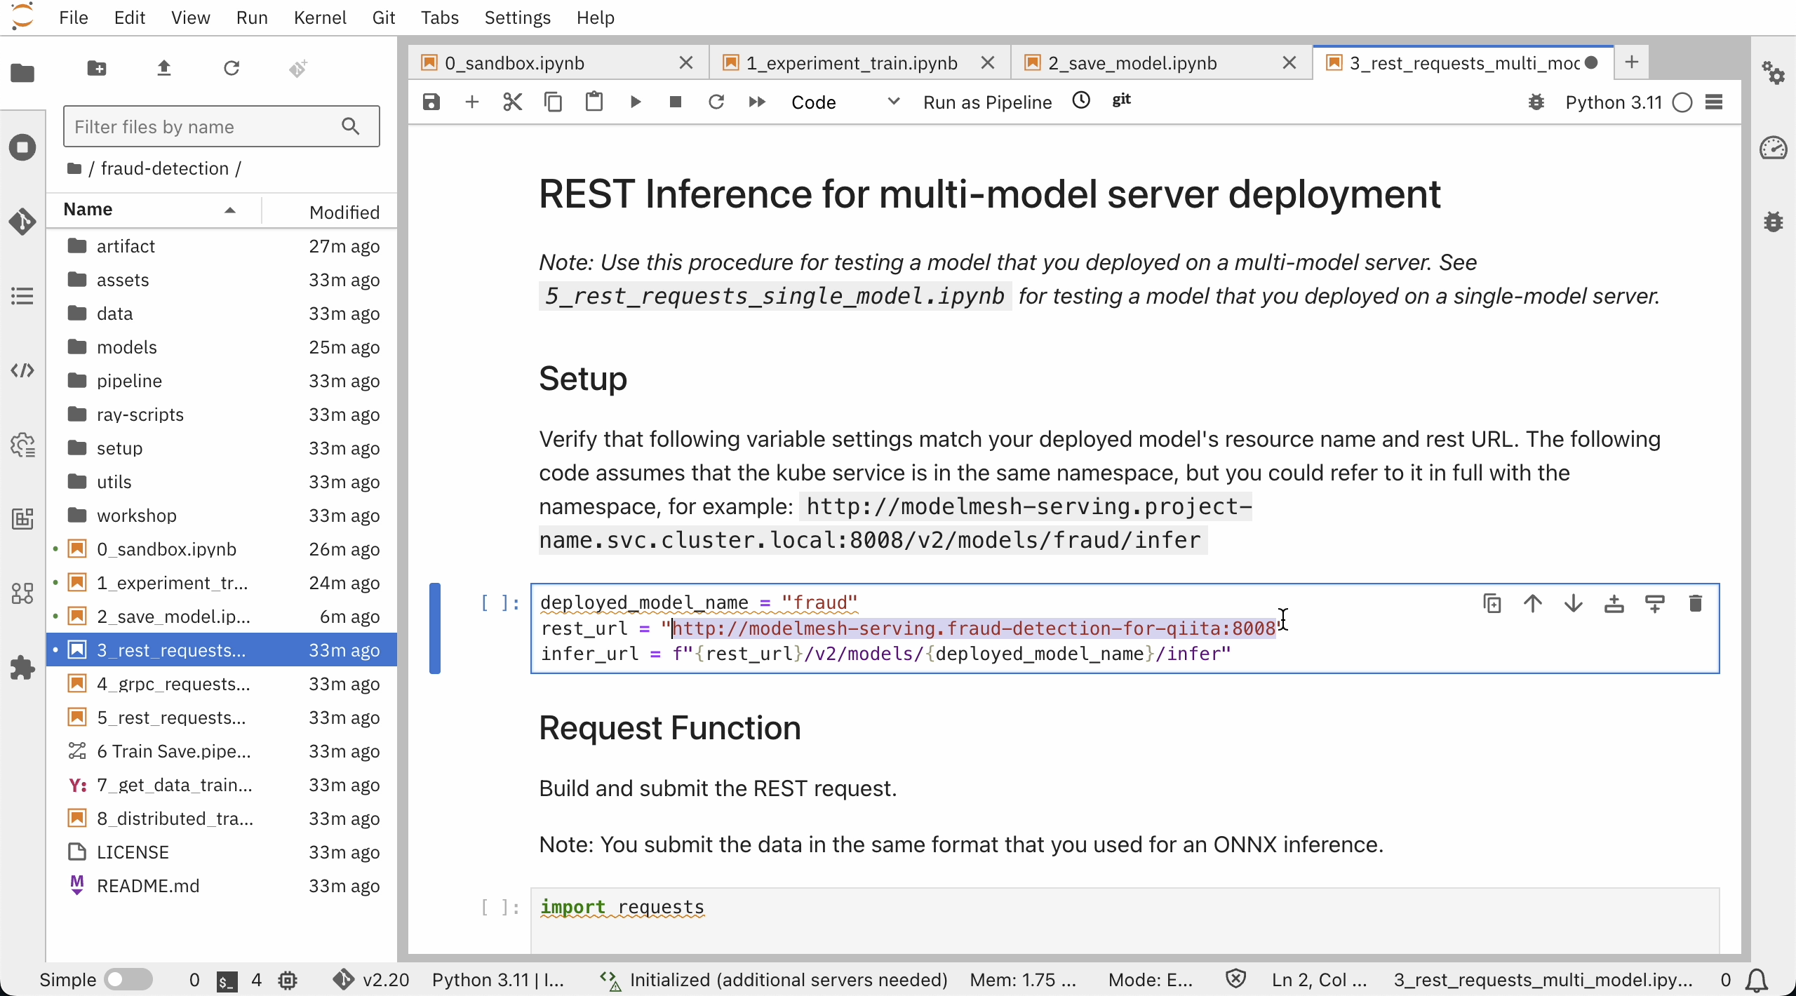Open the models folder in file browser
The image size is (1796, 996).
click(126, 347)
